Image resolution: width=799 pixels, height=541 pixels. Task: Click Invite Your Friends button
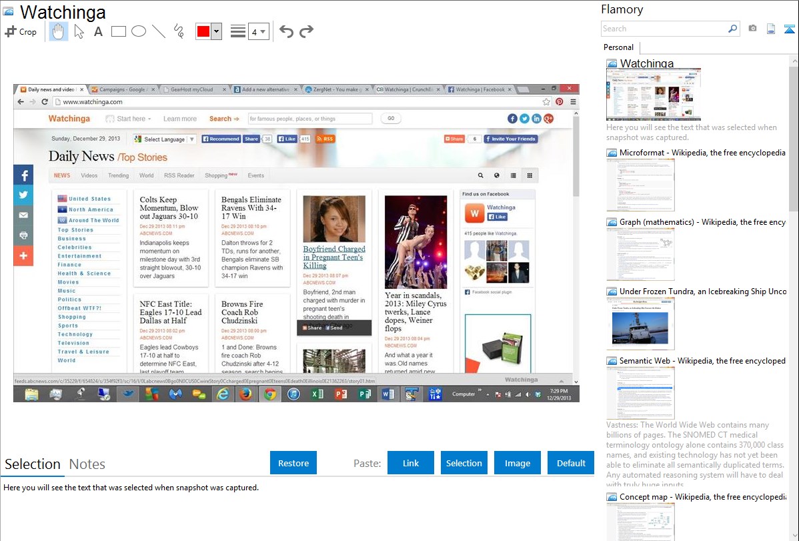[x=511, y=139]
